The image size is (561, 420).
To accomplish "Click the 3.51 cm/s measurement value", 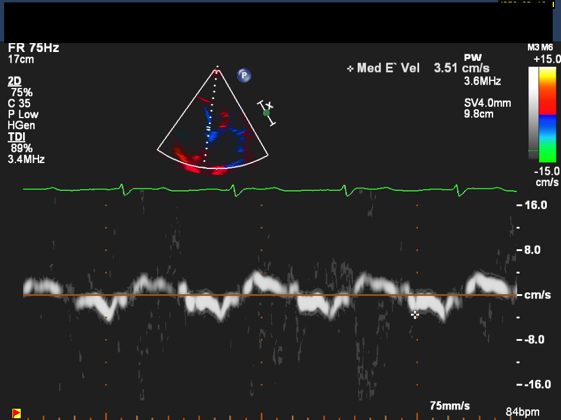I will pos(461,69).
